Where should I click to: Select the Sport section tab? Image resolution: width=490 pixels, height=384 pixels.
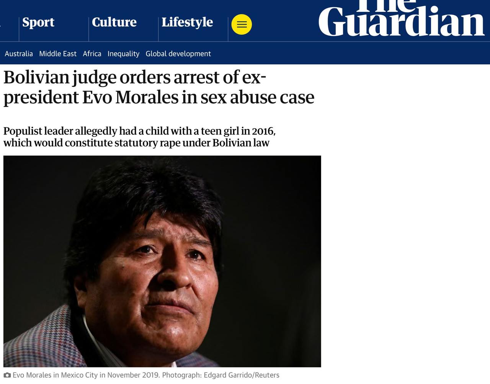coord(38,22)
